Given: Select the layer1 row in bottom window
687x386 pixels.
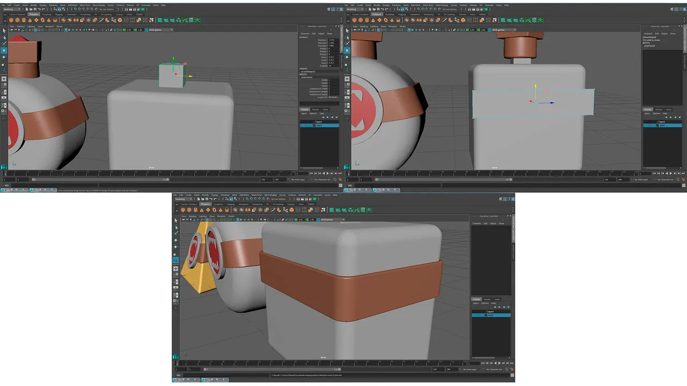Looking at the screenshot, I should point(491,315).
